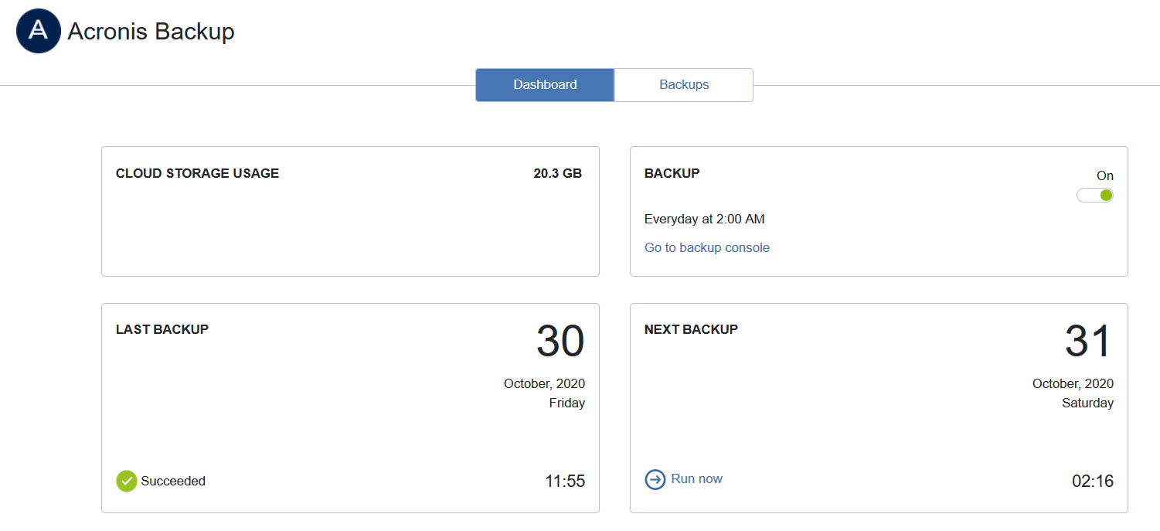This screenshot has width=1160, height=531.
Task: Open Go to backup console link
Action: (x=706, y=247)
